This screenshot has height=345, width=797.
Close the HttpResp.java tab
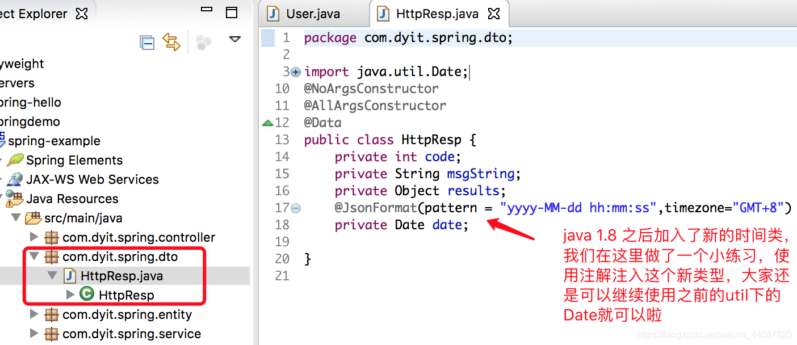pos(494,14)
